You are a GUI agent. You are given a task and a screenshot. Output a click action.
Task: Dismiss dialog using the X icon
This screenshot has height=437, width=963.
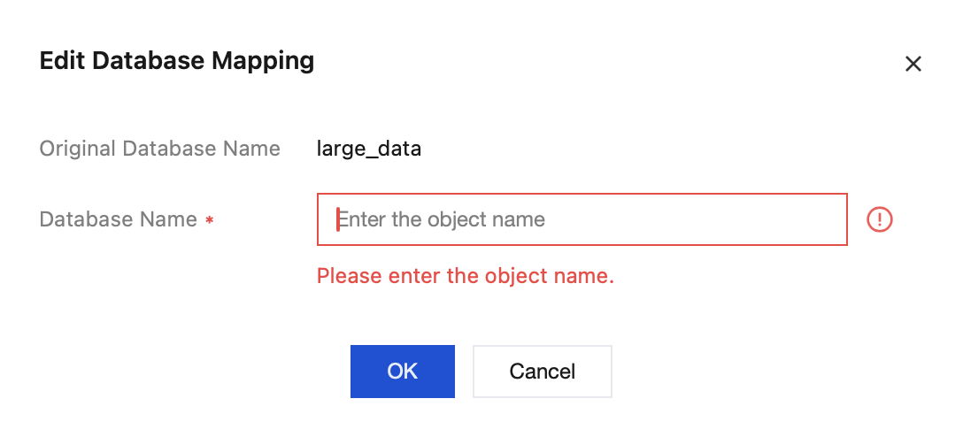(x=913, y=64)
